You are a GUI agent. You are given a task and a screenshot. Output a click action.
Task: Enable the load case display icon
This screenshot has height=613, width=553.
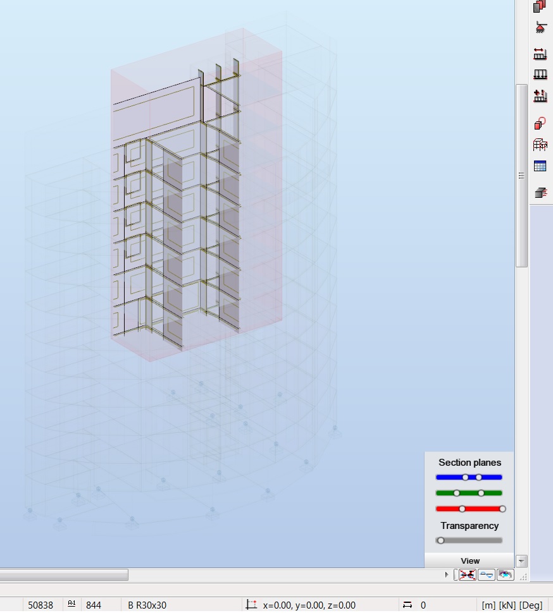(540, 96)
